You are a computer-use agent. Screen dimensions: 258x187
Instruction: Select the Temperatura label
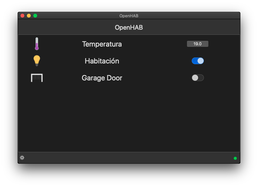click(x=102, y=44)
